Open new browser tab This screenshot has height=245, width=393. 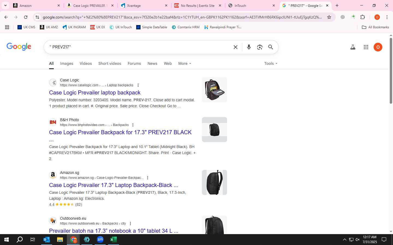337,5
